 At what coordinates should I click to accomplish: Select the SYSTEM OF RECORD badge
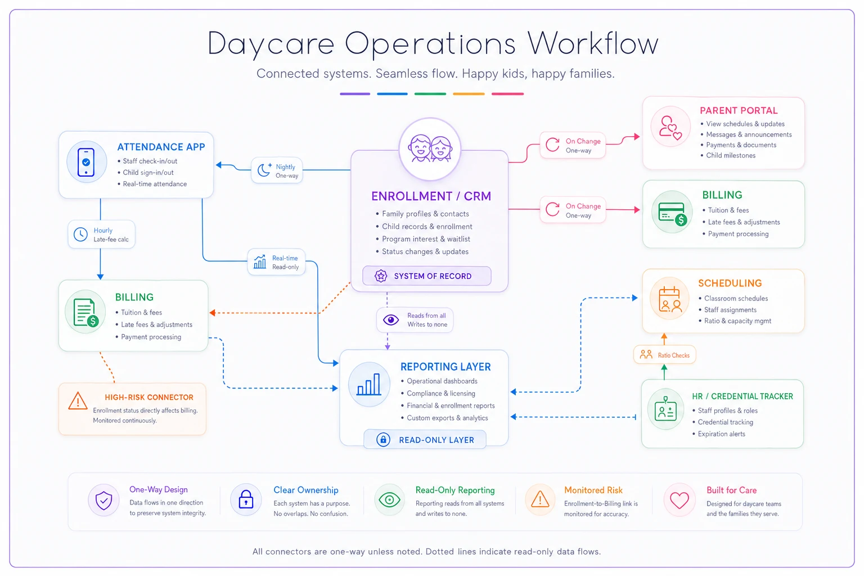(427, 276)
